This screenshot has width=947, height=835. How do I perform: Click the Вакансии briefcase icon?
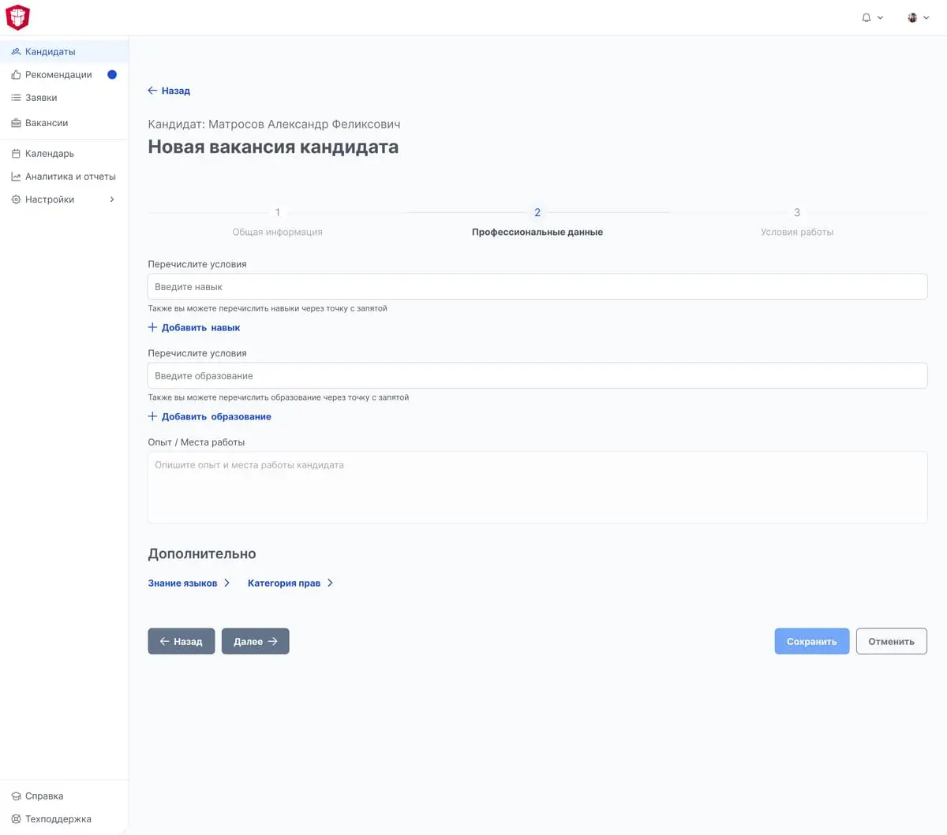tap(16, 123)
